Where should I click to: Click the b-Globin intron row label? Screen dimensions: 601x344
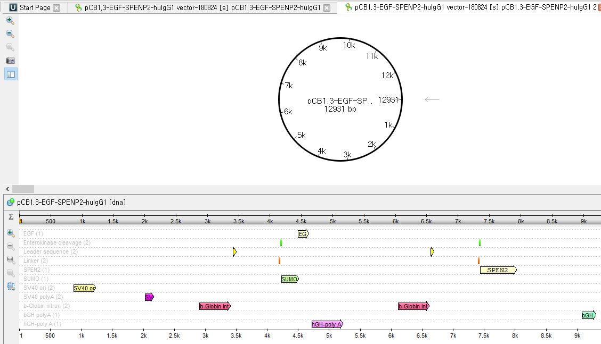tap(46, 306)
